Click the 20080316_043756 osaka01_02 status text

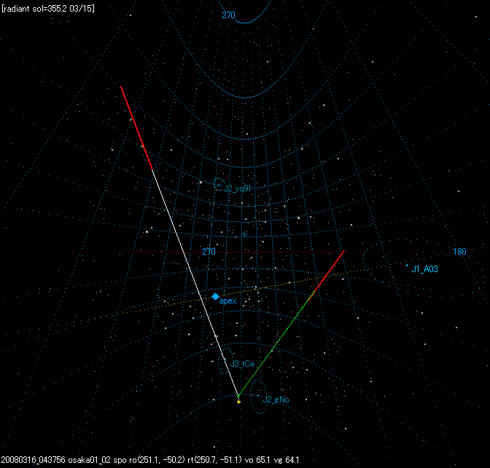pyautogui.click(x=55, y=460)
